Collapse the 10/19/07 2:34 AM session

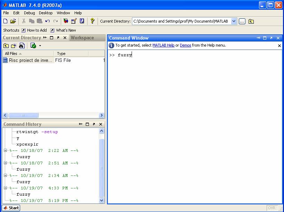coord(6,176)
